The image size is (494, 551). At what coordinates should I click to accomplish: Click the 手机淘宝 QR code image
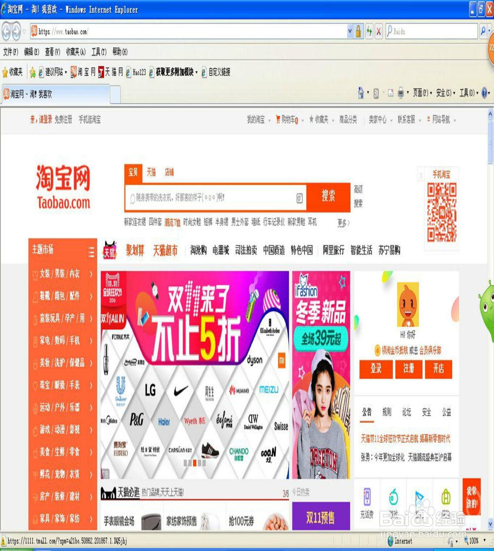pyautogui.click(x=442, y=213)
